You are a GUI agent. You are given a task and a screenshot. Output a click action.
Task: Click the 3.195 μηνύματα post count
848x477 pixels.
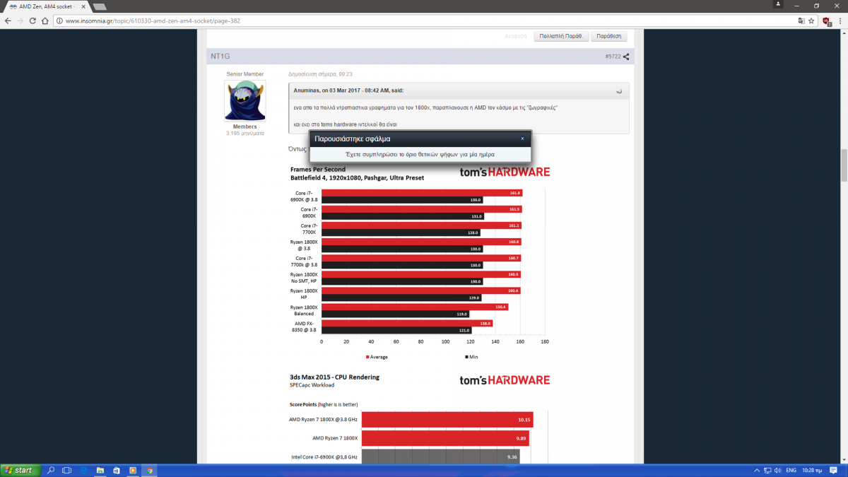[x=245, y=133]
